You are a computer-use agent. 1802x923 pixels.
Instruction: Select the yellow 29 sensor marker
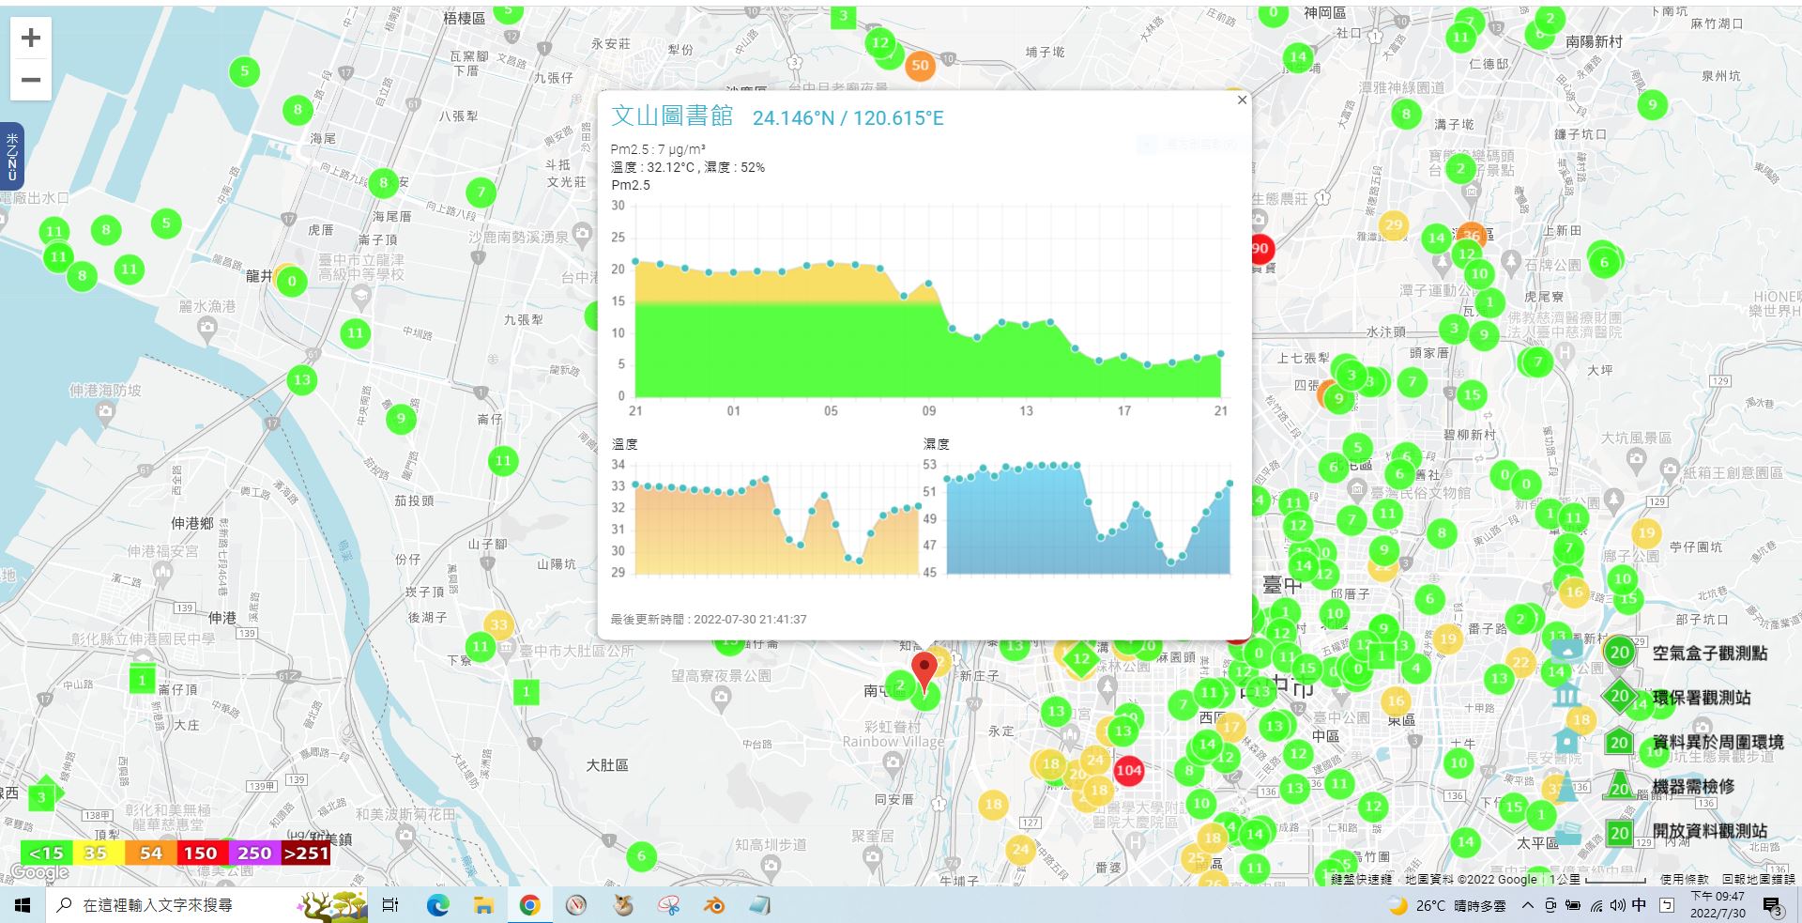point(1394,224)
